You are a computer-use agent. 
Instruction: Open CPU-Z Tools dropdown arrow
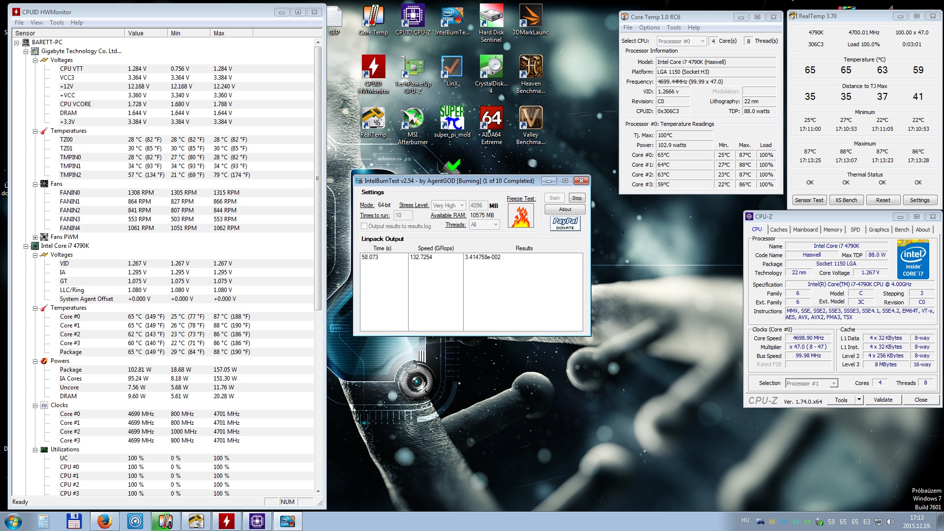859,400
